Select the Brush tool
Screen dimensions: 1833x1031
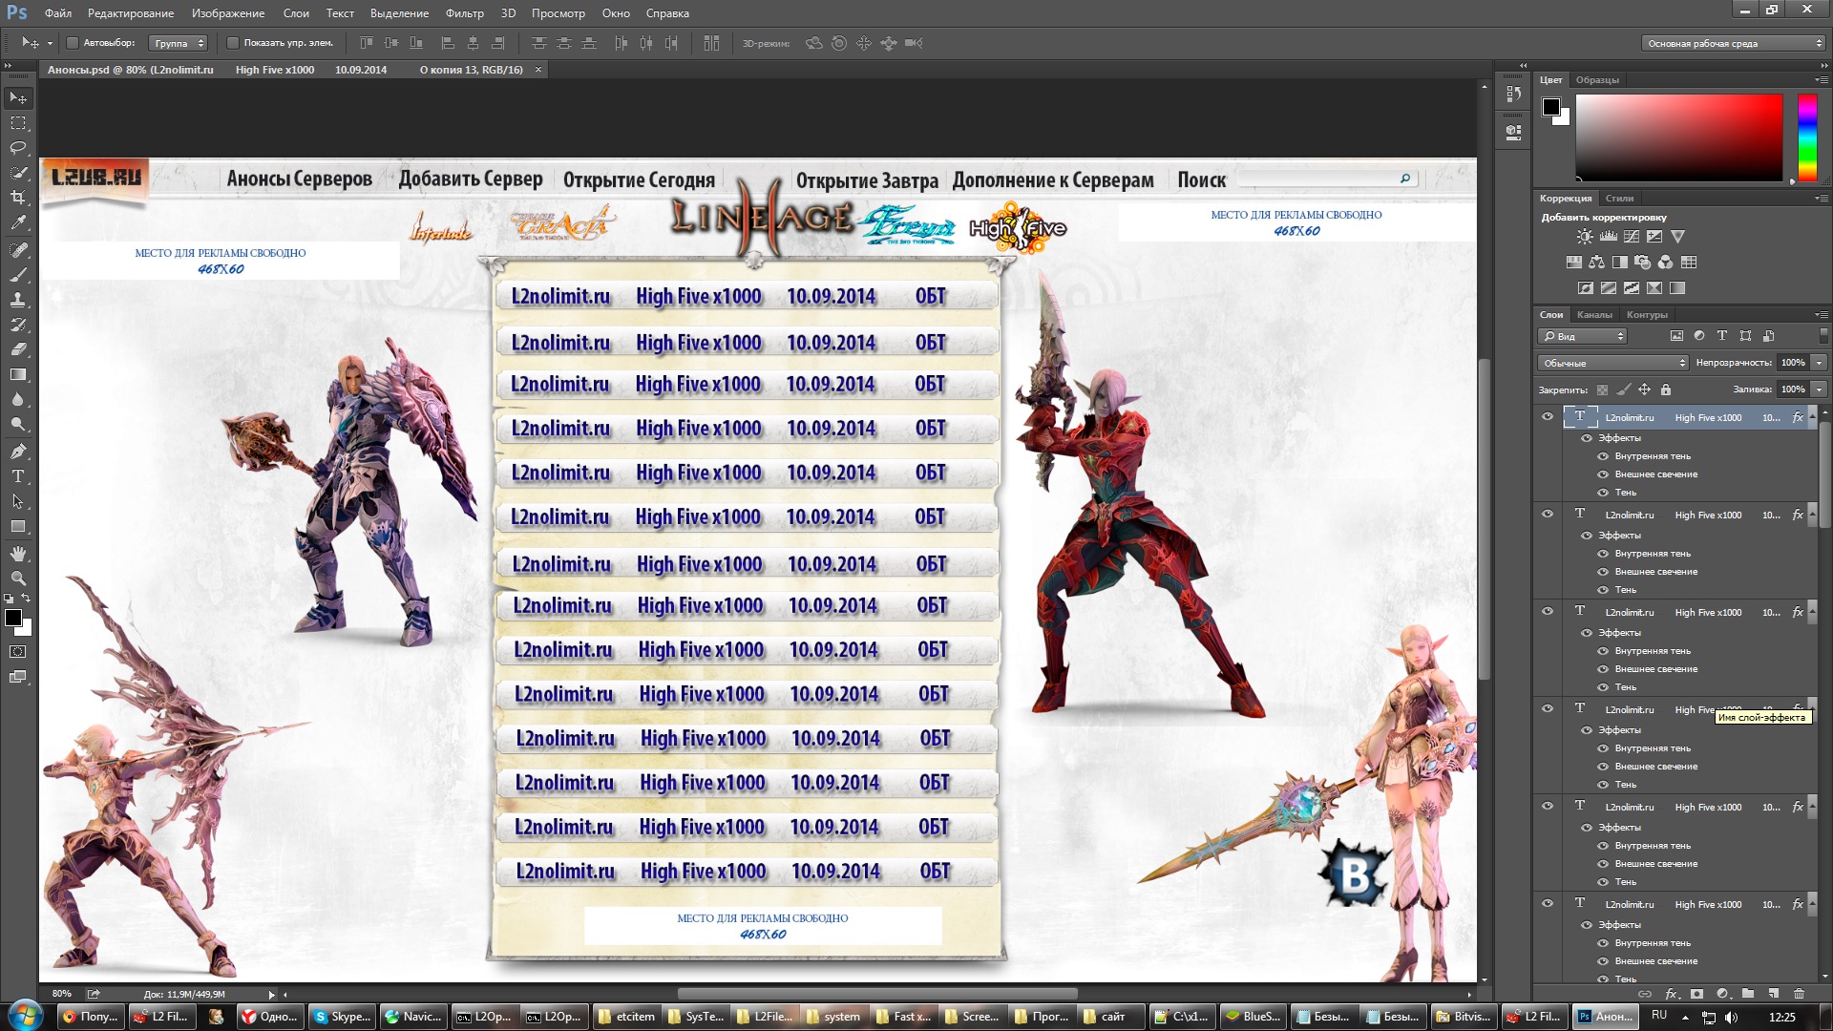coord(18,275)
